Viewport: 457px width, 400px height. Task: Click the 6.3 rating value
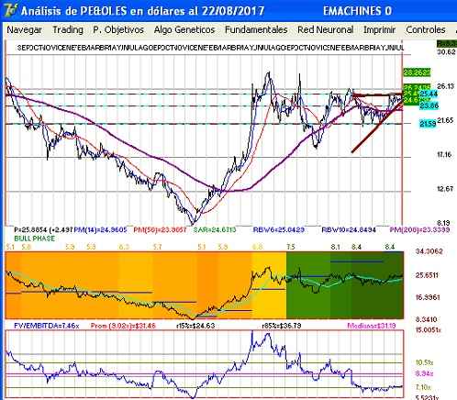point(124,247)
